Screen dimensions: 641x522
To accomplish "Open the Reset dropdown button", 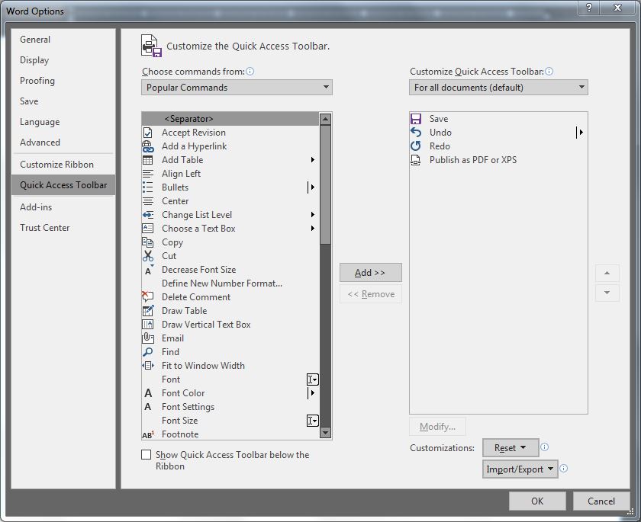I will (510, 448).
